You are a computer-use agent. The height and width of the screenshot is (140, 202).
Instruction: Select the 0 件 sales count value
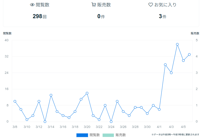[x=101, y=16]
